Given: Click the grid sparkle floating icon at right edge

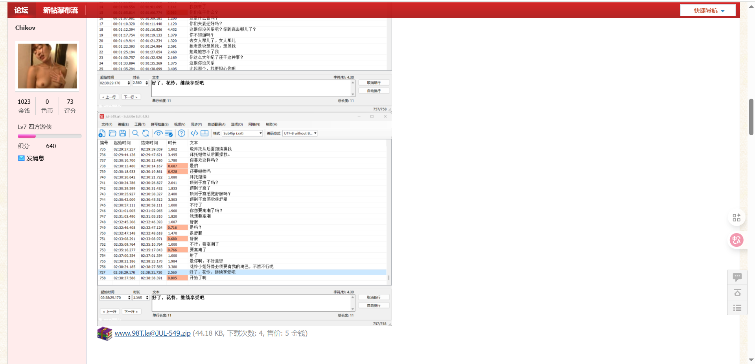Looking at the screenshot, I should pos(737,217).
